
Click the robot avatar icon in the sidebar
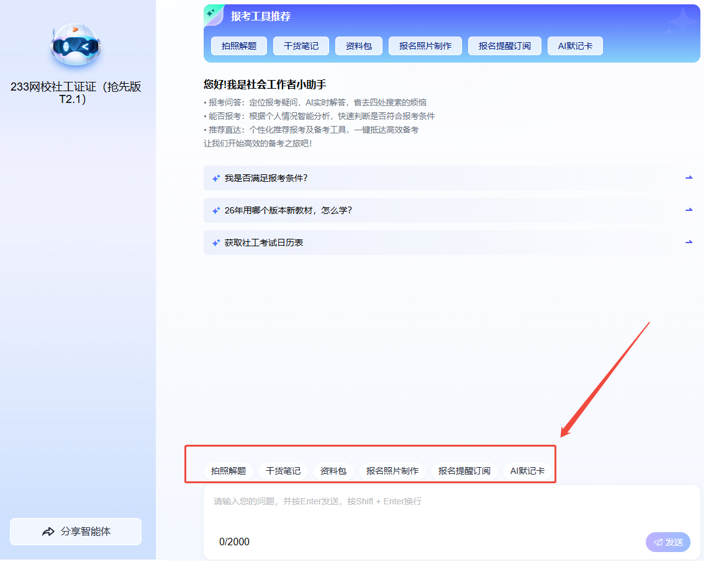[x=76, y=45]
